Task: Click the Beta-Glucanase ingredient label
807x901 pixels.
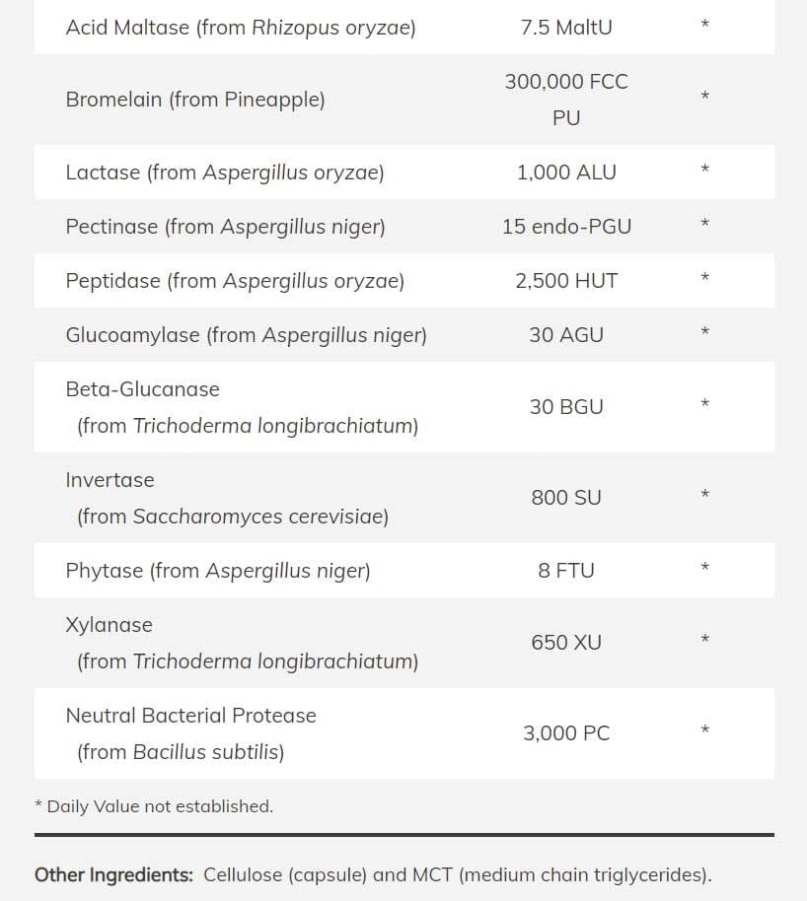Action: (x=142, y=389)
